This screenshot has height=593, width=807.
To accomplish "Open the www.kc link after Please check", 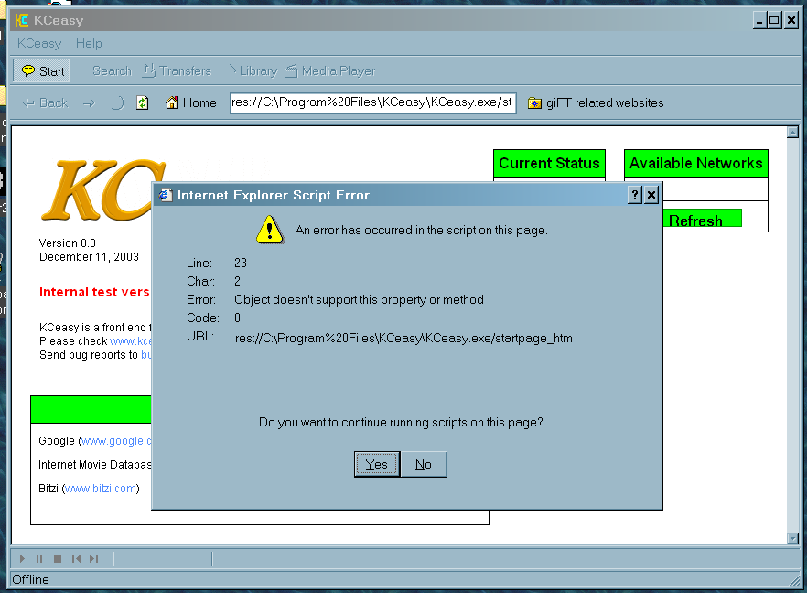I will click(x=130, y=341).
